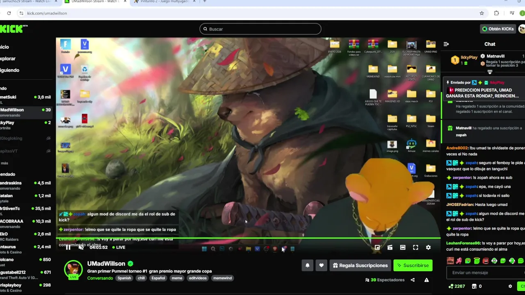Image resolution: width=525 pixels, height=295 pixels.
Task: Close the UMadWillson Stream tab
Action: [125, 1]
